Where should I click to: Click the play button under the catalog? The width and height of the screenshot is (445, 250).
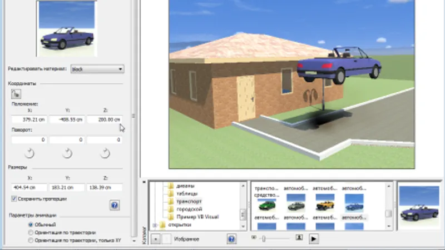(x=314, y=239)
